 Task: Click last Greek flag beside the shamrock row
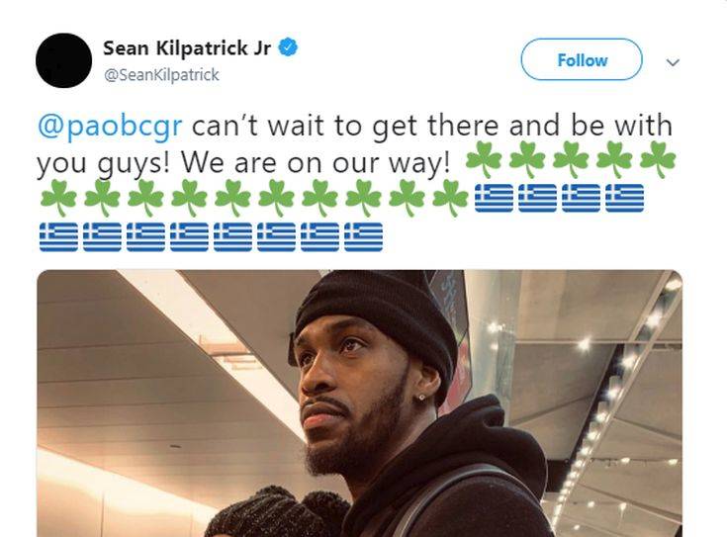tap(624, 198)
